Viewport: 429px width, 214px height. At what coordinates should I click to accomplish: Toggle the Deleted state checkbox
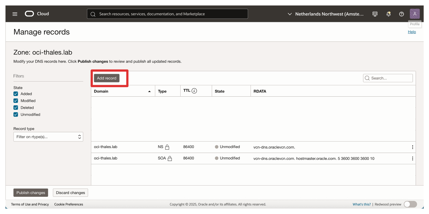pyautogui.click(x=16, y=108)
